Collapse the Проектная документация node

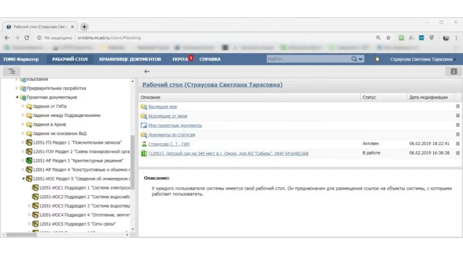(17, 97)
